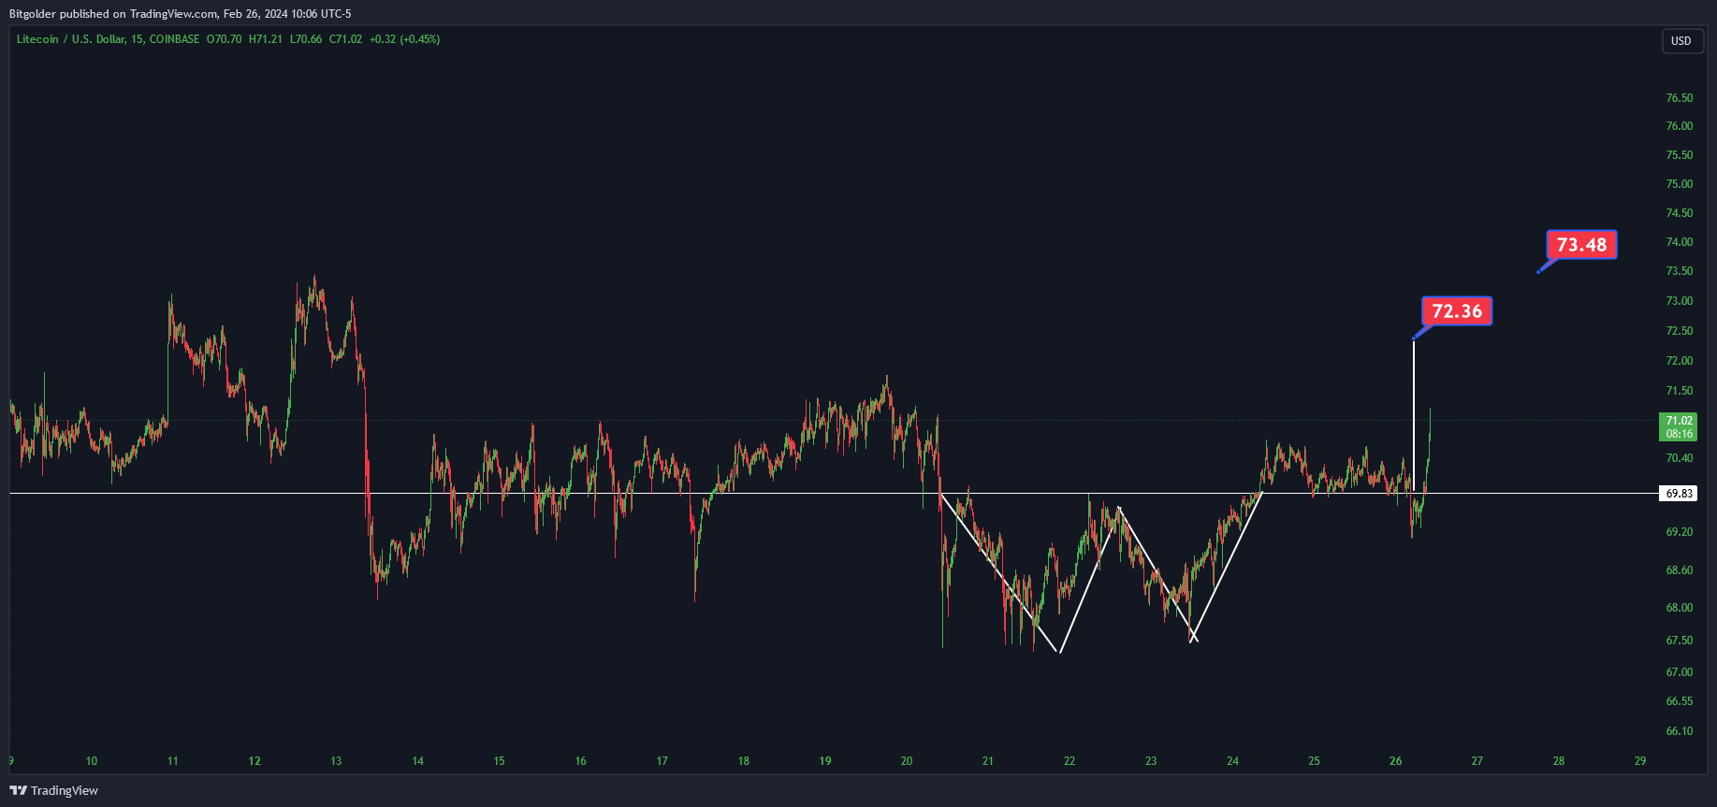The width and height of the screenshot is (1717, 807).
Task: Click the 67.50 price axis label
Action: [x=1680, y=641]
